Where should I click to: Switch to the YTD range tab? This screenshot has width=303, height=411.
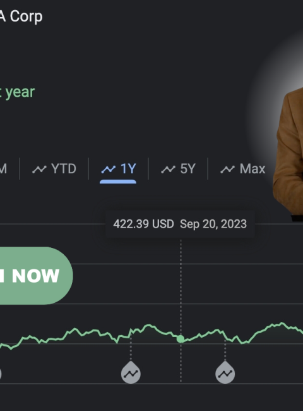[x=54, y=169]
